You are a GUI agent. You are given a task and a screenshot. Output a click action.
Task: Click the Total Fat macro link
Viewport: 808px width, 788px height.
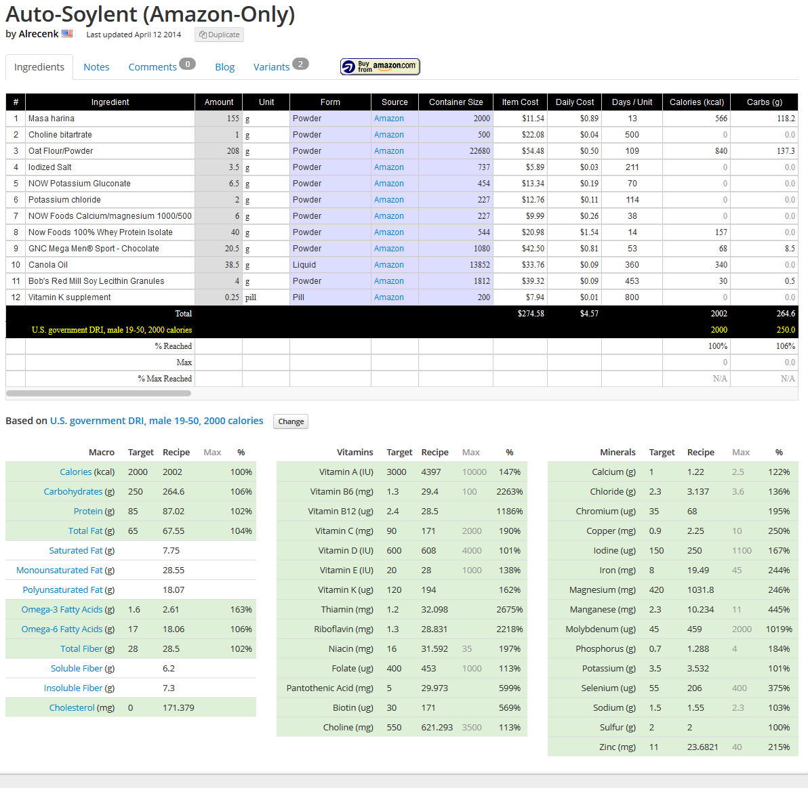pyautogui.click(x=85, y=531)
